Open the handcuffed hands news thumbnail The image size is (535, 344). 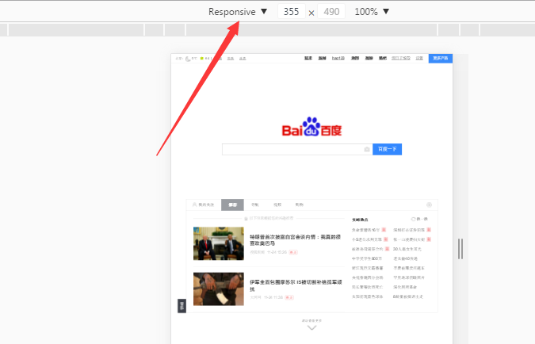219,289
